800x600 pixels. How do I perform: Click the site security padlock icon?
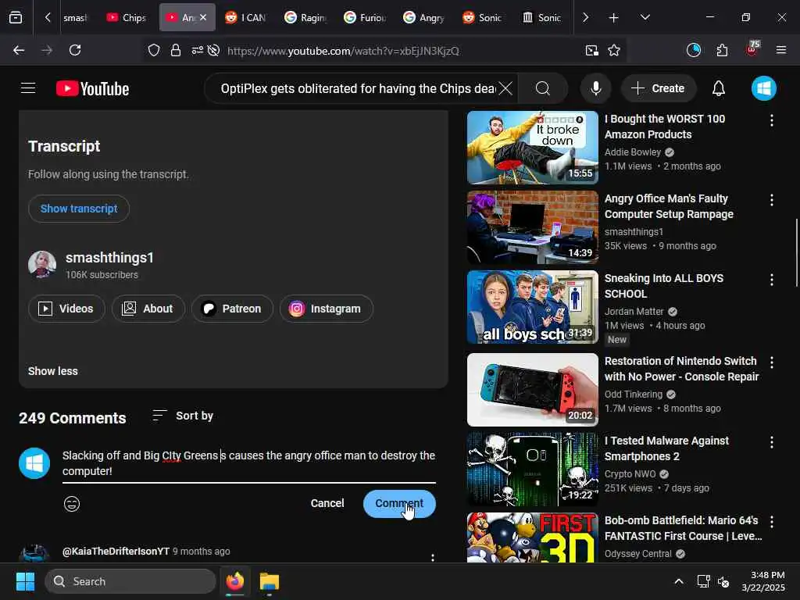(x=176, y=50)
